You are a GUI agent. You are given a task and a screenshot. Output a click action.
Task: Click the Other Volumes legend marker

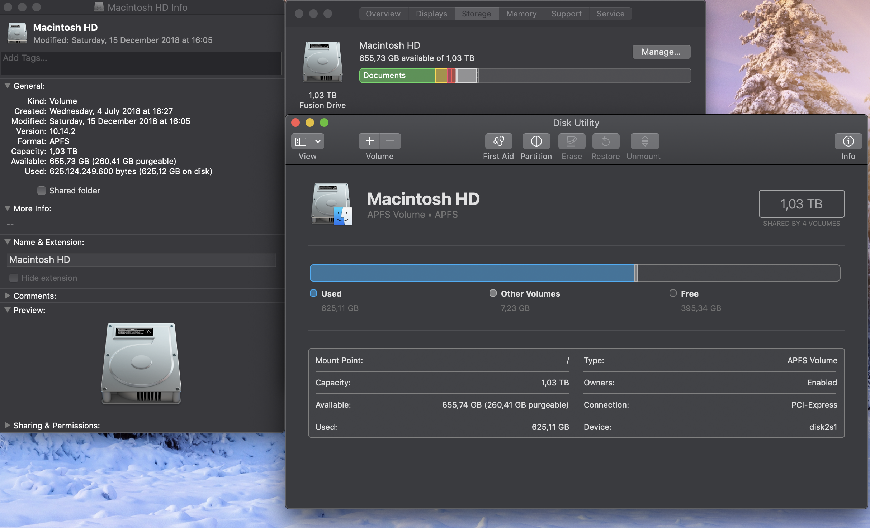(493, 293)
